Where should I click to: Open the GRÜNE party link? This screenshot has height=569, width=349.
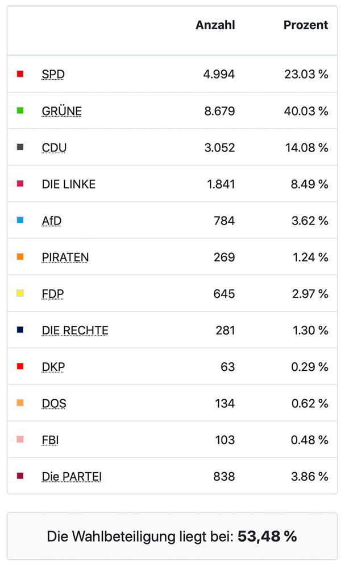(61, 111)
